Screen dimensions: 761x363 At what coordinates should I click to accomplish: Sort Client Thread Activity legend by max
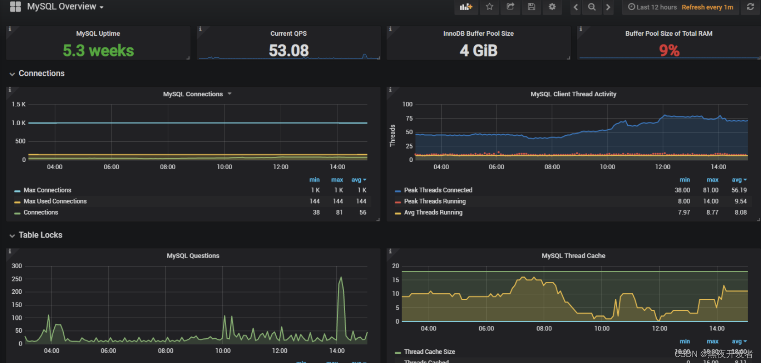click(x=712, y=180)
